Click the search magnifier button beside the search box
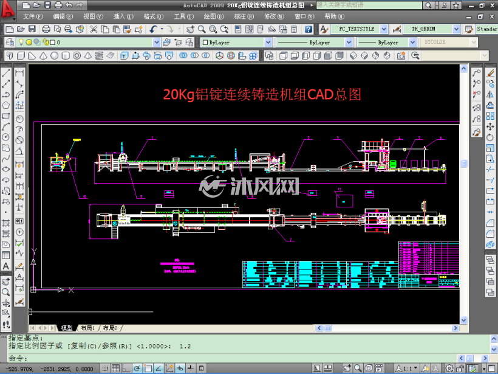The width and height of the screenshot is (498, 374). click(428, 5)
